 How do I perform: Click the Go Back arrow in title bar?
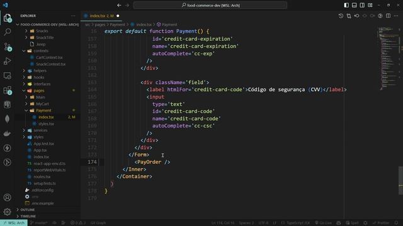[x=119, y=5]
